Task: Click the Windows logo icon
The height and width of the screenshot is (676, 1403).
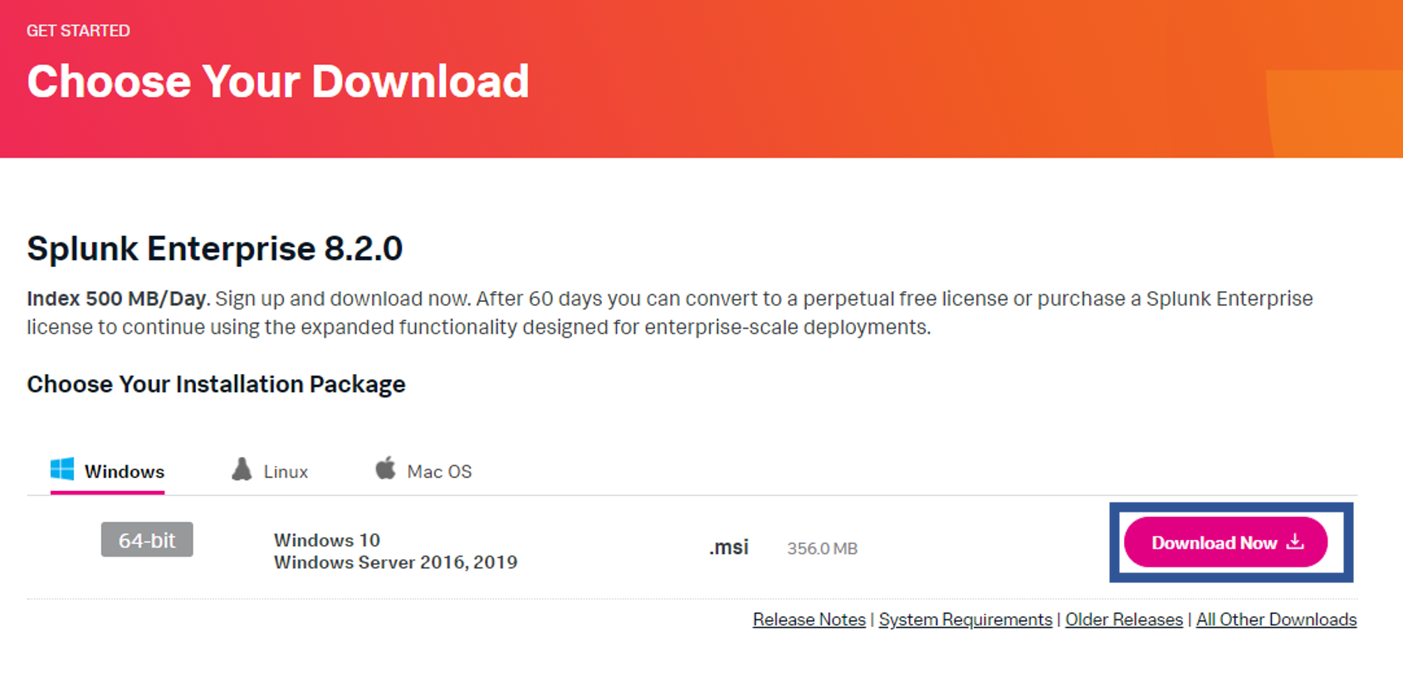Action: (x=62, y=469)
